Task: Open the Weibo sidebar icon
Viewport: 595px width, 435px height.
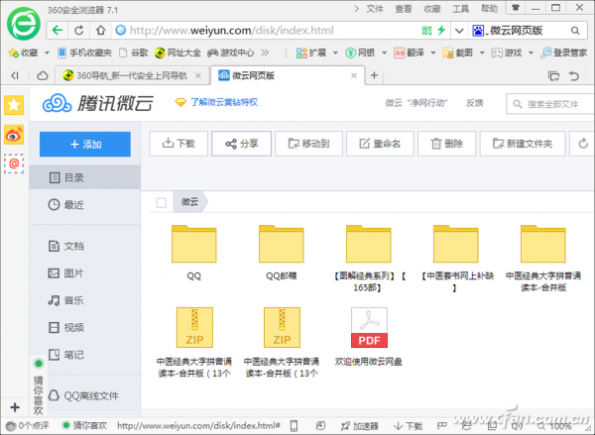Action: tap(14, 135)
